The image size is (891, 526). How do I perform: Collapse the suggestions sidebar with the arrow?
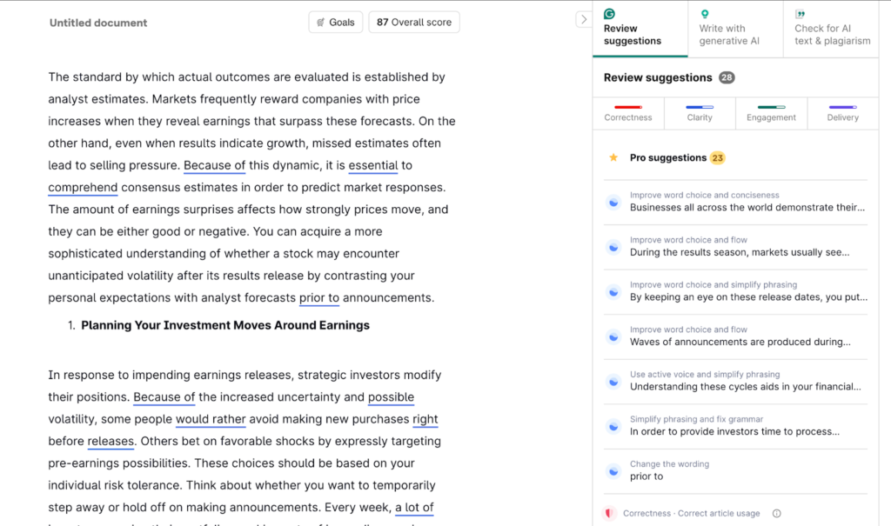point(583,19)
